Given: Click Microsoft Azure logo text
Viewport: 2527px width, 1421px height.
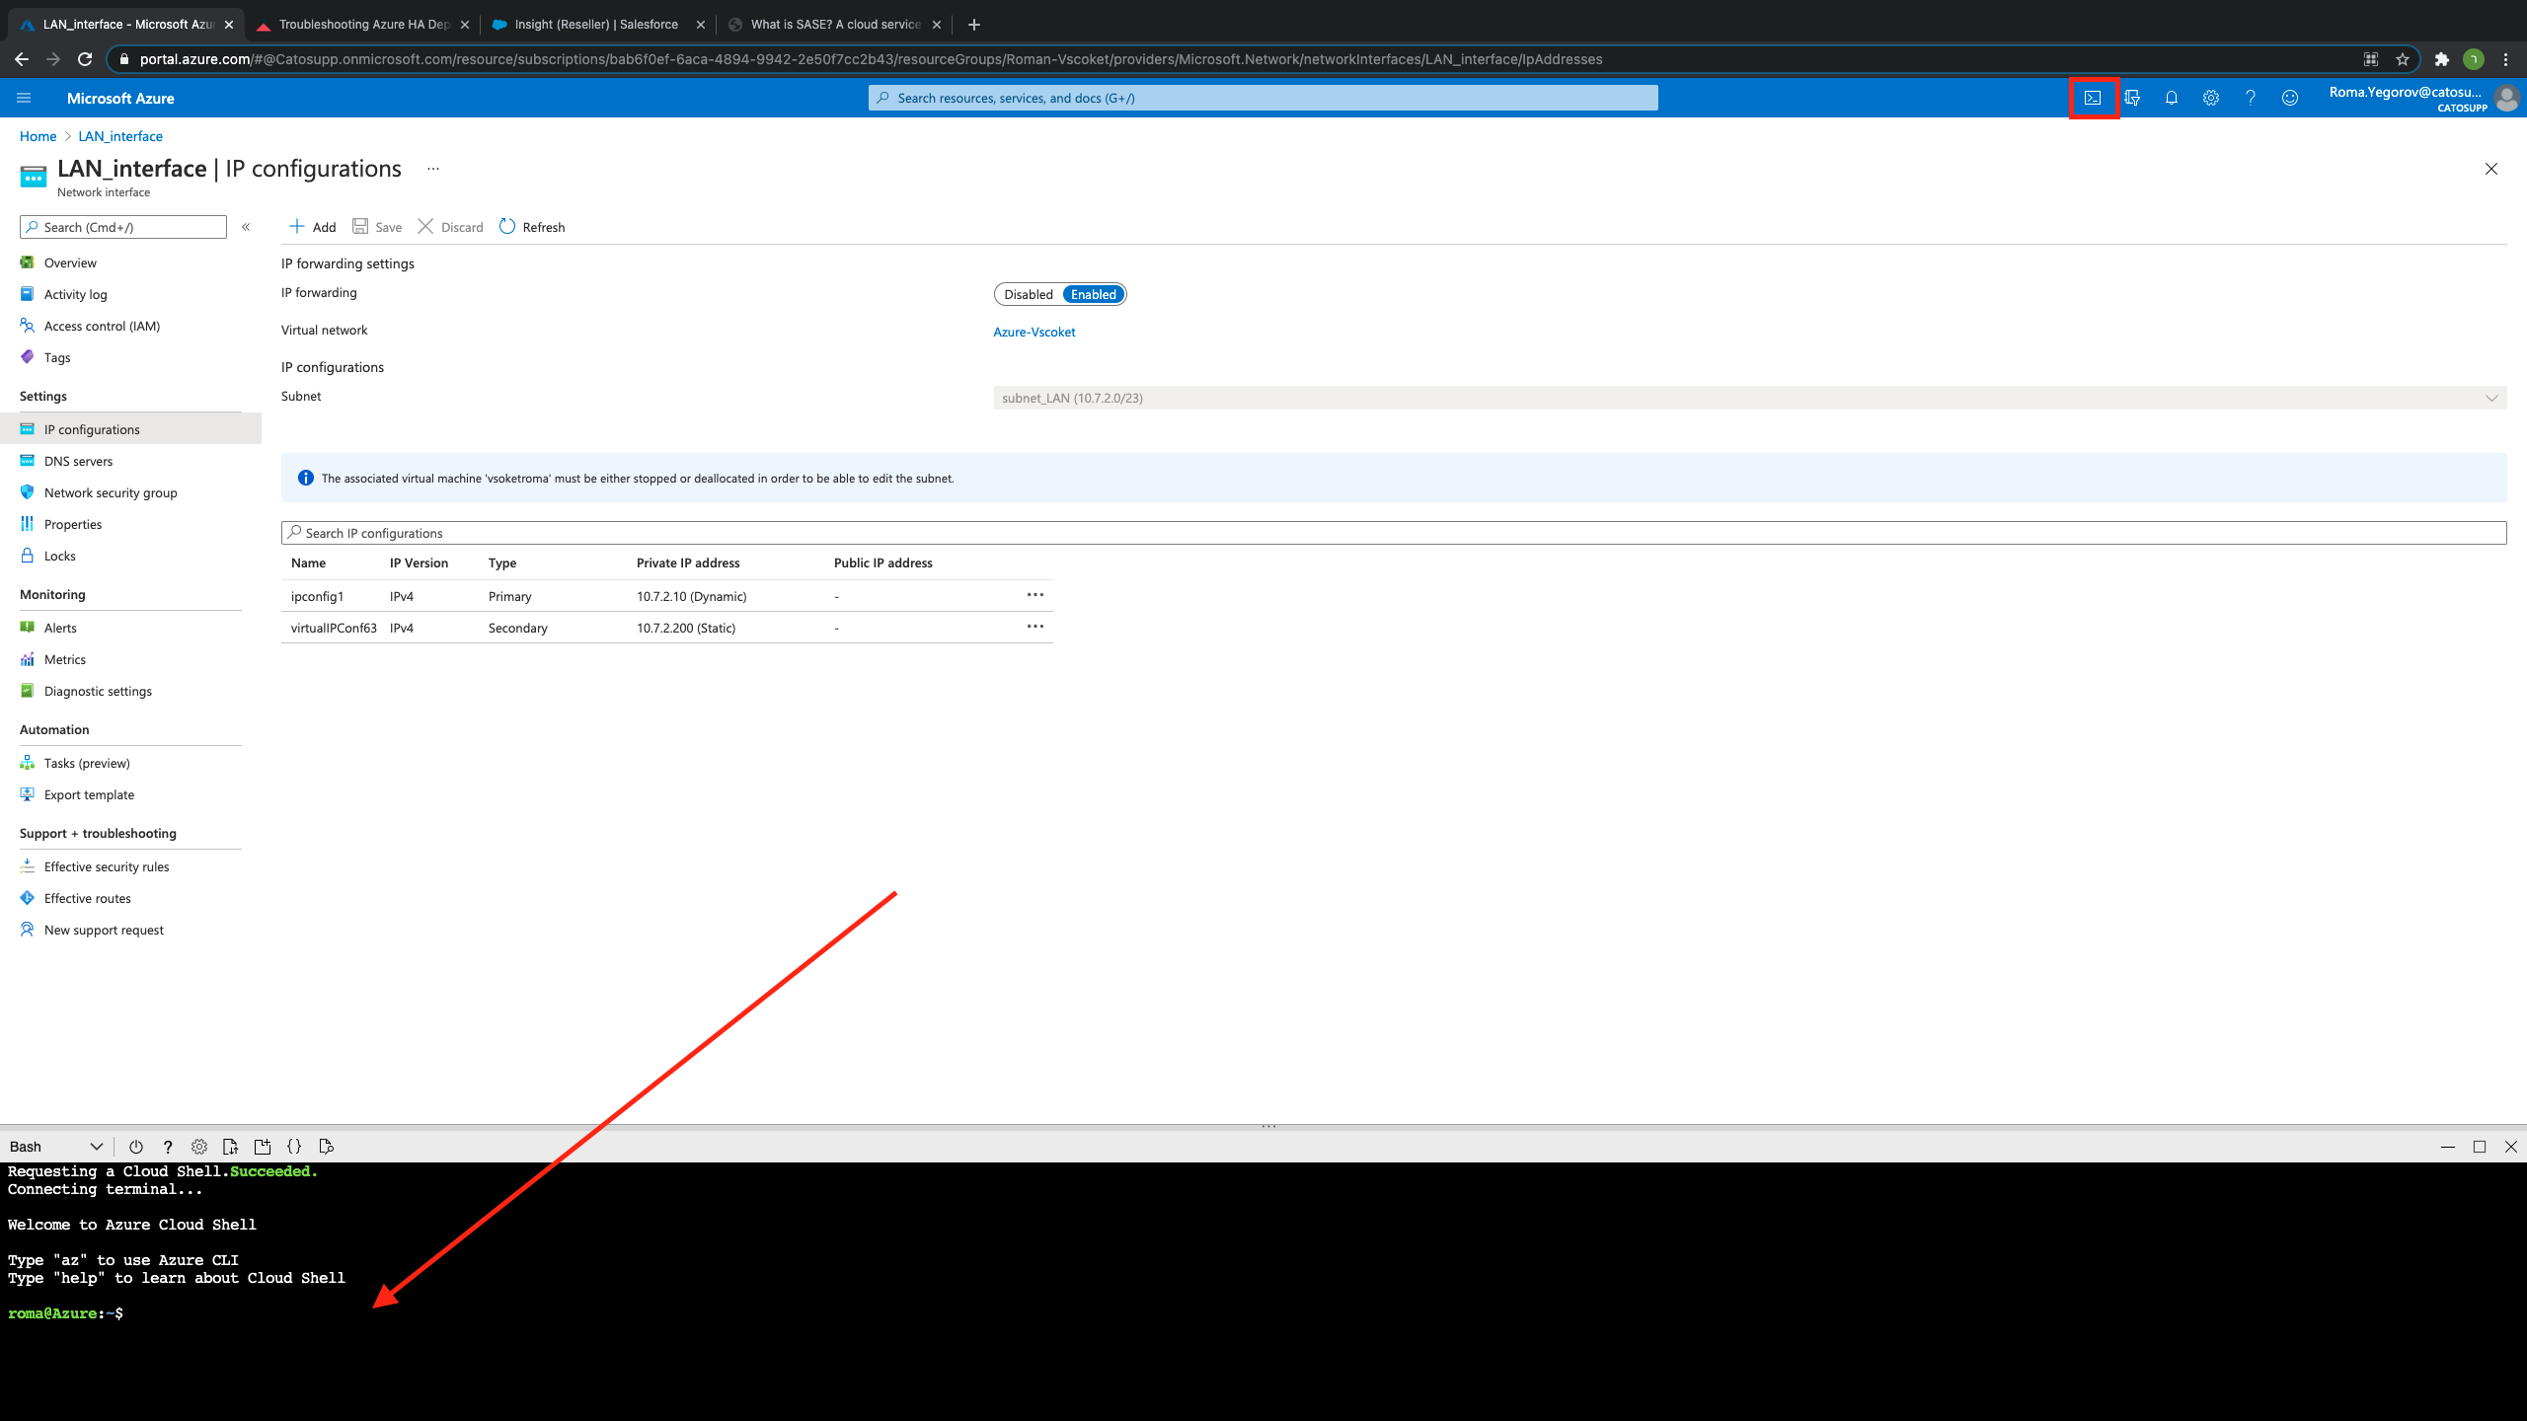Looking at the screenshot, I should (x=120, y=98).
